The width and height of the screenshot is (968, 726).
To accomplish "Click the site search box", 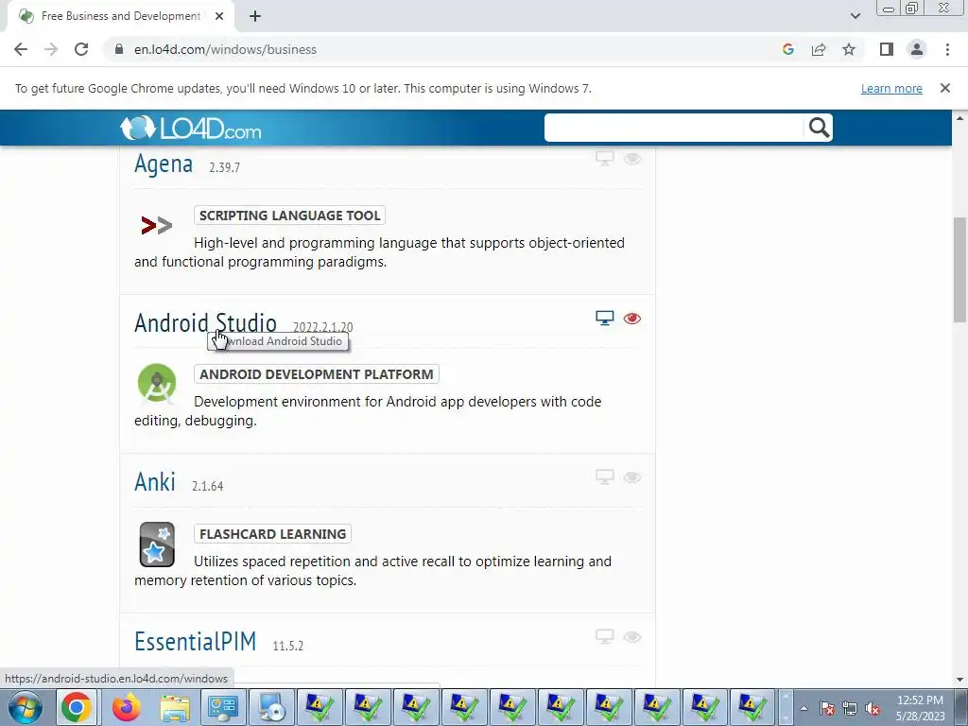I will pyautogui.click(x=674, y=128).
